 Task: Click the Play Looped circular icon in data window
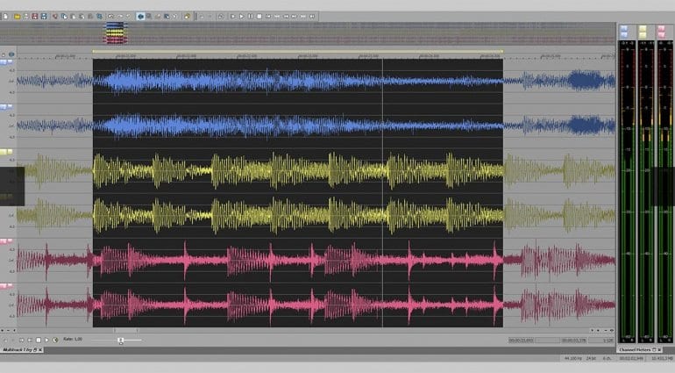(x=55, y=341)
